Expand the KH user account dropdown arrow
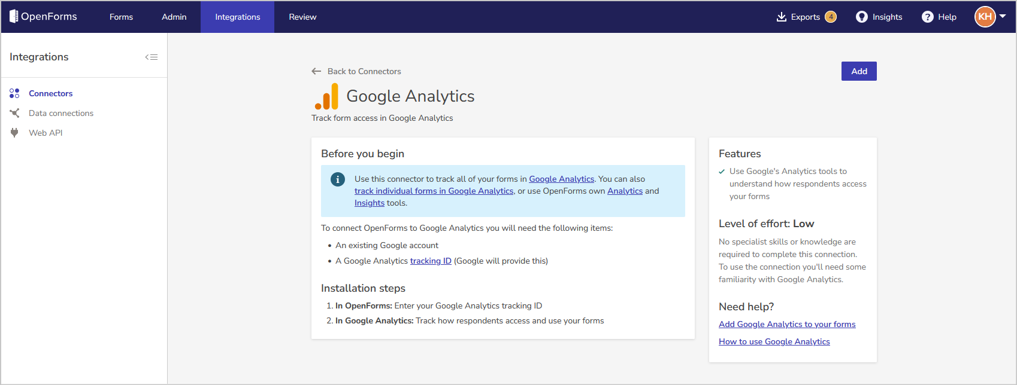 tap(1003, 16)
